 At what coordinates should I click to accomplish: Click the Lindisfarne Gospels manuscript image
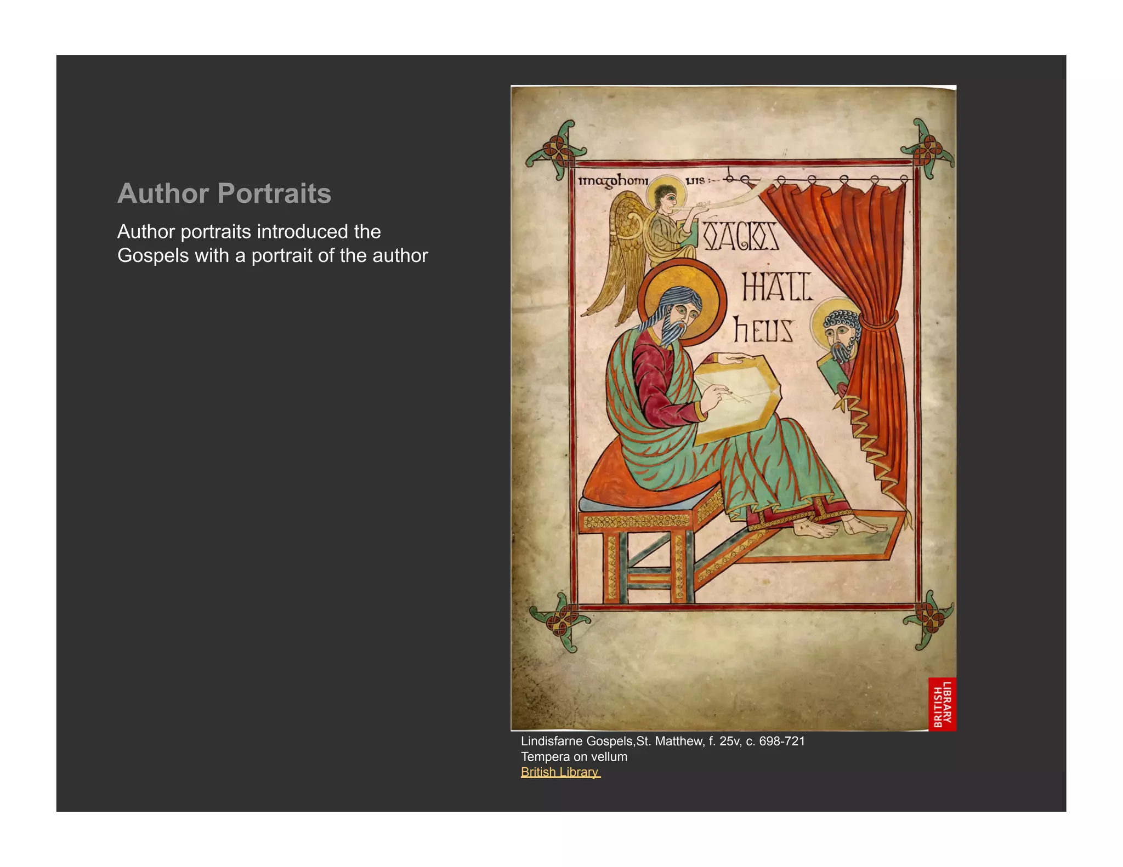click(x=734, y=408)
